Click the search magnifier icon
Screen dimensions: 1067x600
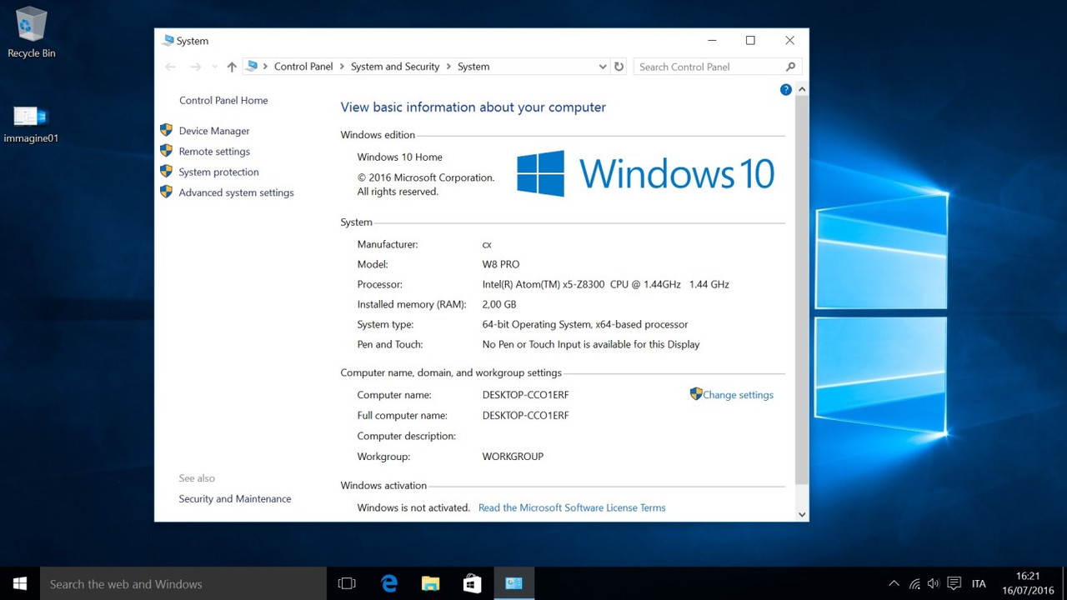(790, 67)
